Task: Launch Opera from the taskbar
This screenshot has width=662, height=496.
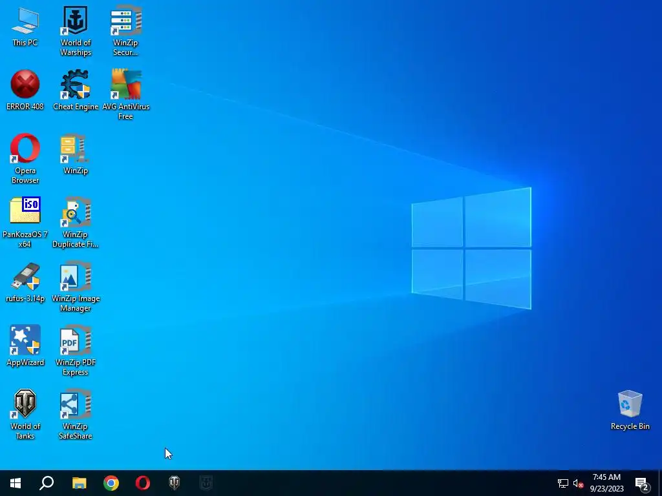Action: click(x=143, y=483)
